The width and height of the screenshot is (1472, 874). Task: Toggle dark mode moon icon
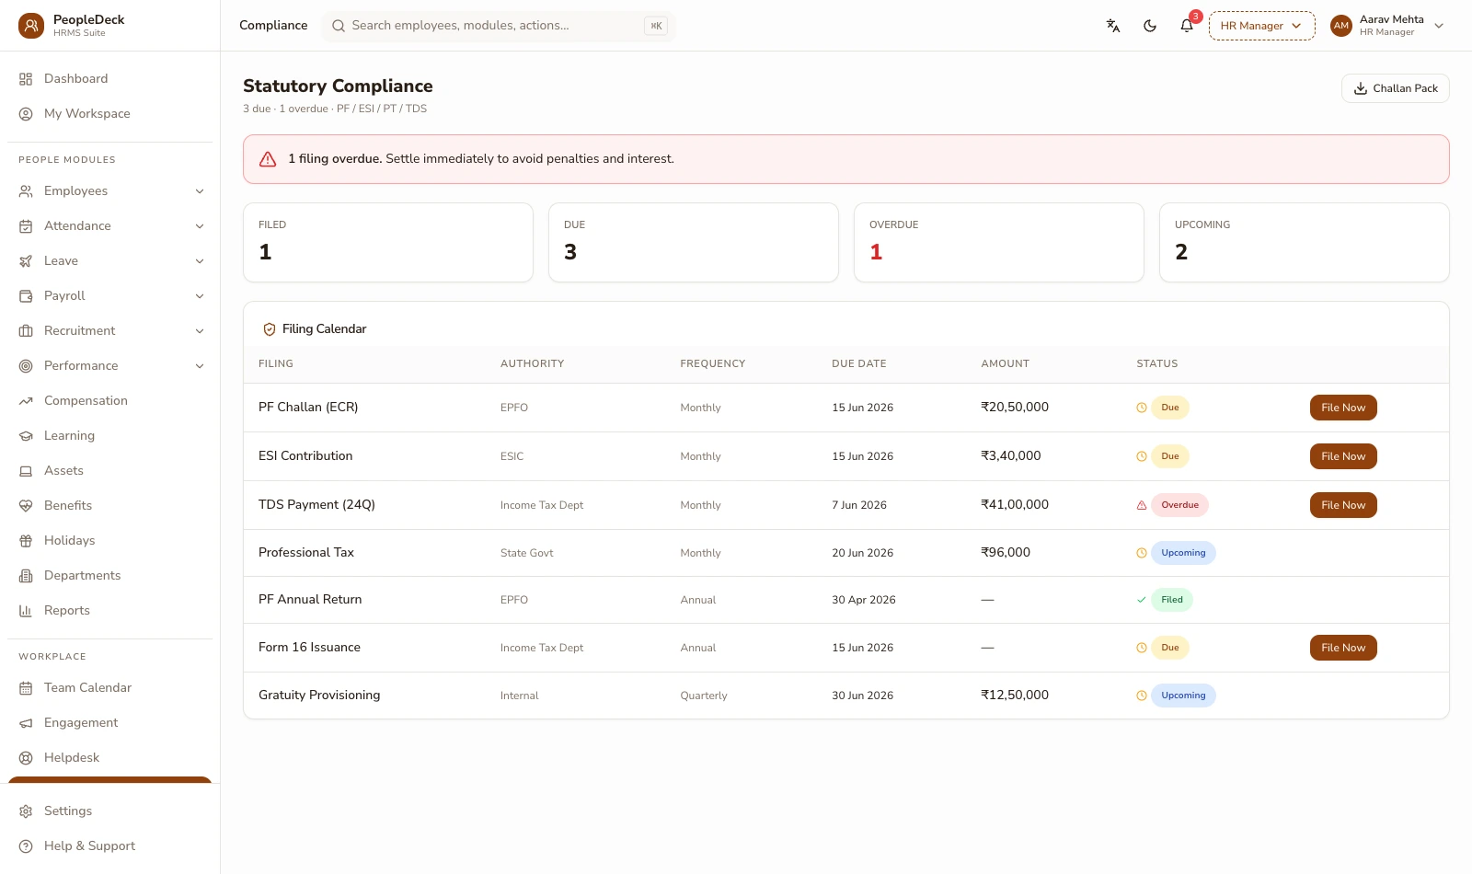1150,26
